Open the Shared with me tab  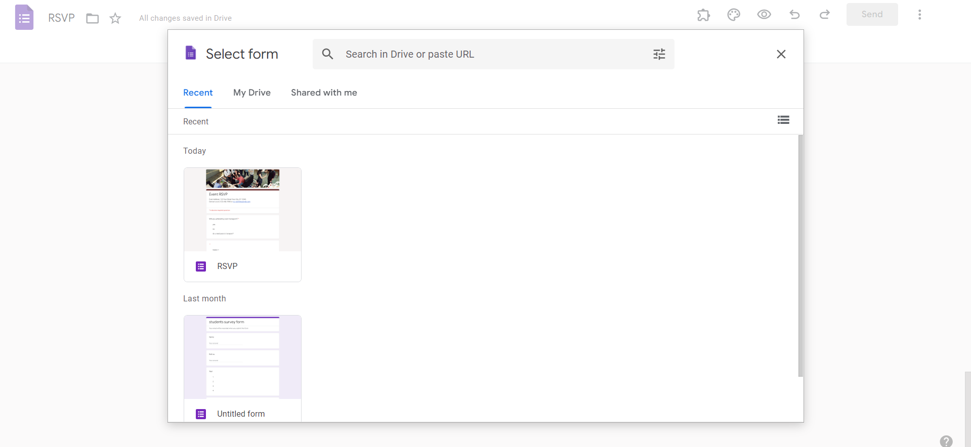(324, 93)
